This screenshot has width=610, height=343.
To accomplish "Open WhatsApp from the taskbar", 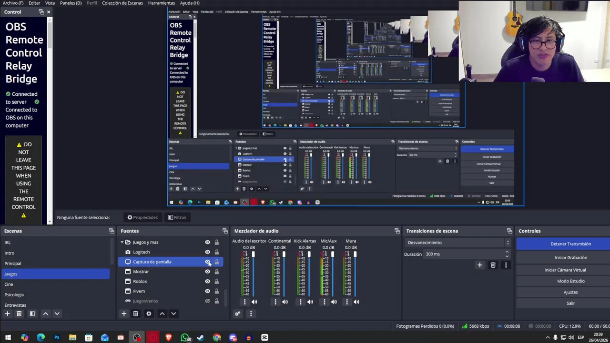I will click(185, 338).
